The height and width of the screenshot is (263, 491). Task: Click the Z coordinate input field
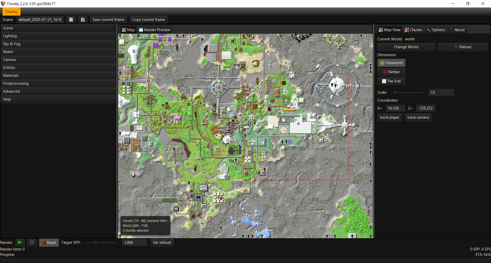point(426,108)
